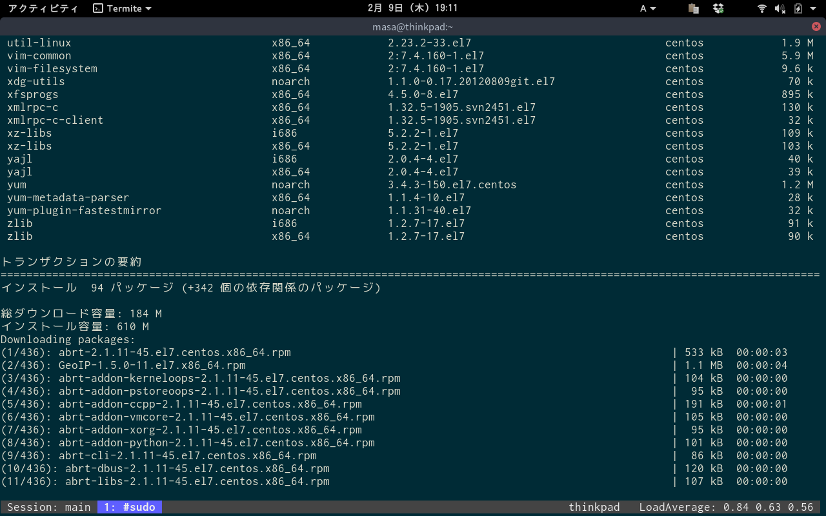
Task: Open the clock showing 2月 9日 (木) 19:11
Action: [412, 8]
